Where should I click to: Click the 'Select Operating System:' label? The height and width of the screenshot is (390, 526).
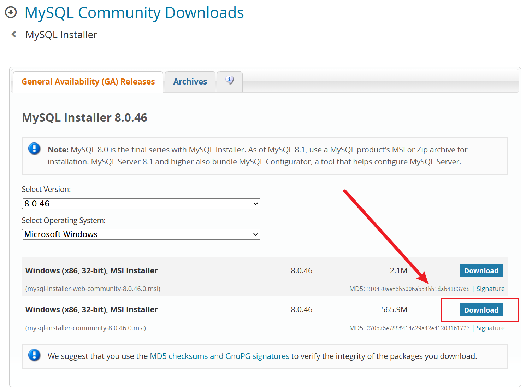click(x=64, y=220)
